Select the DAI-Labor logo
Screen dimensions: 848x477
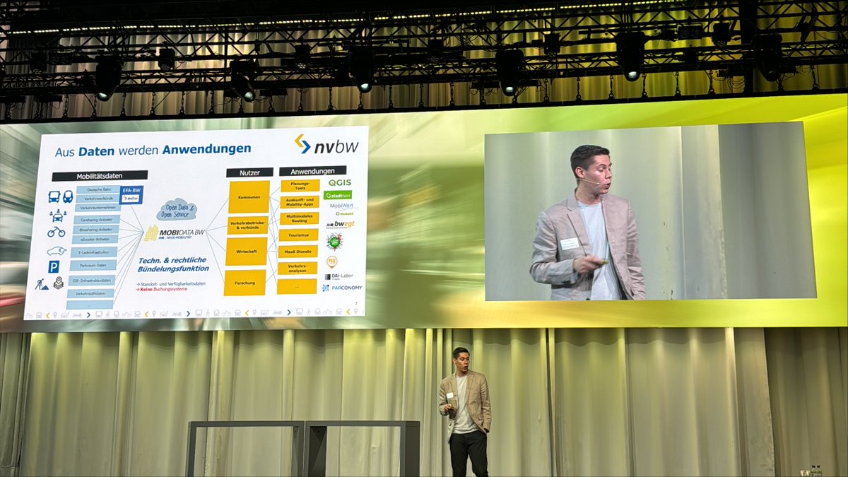(x=339, y=276)
